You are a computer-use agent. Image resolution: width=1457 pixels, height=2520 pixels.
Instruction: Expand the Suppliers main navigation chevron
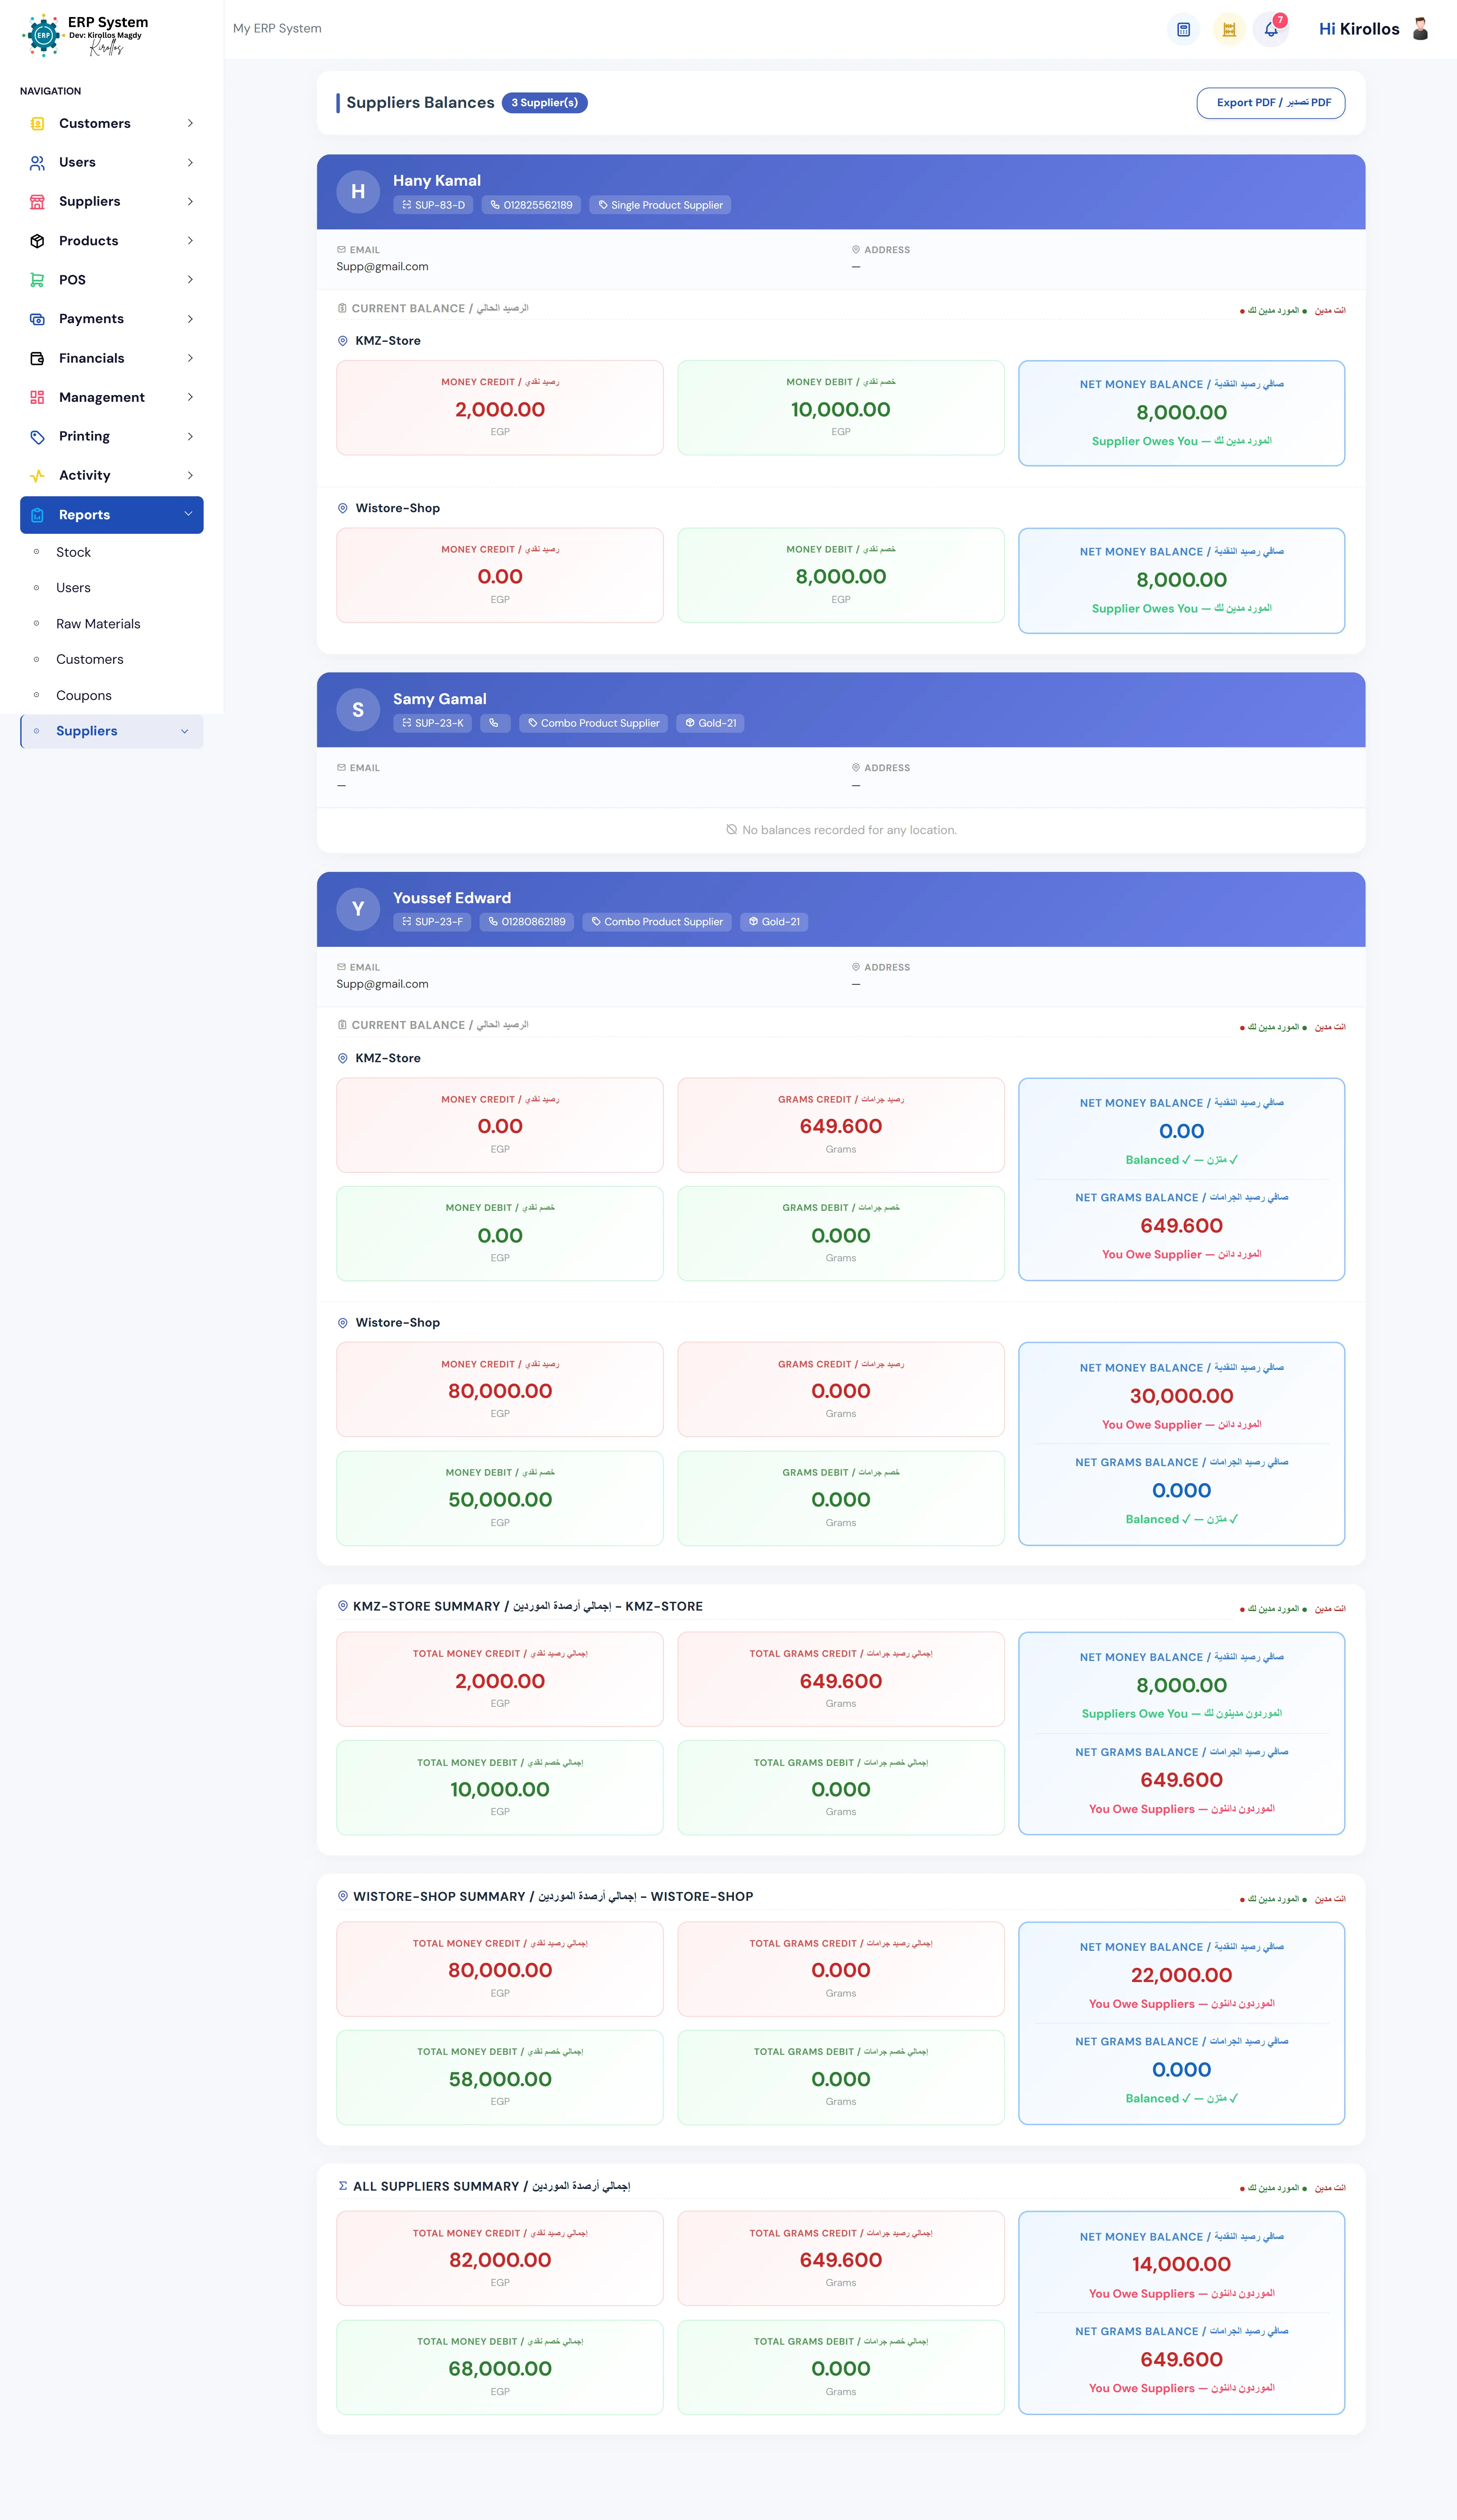190,201
